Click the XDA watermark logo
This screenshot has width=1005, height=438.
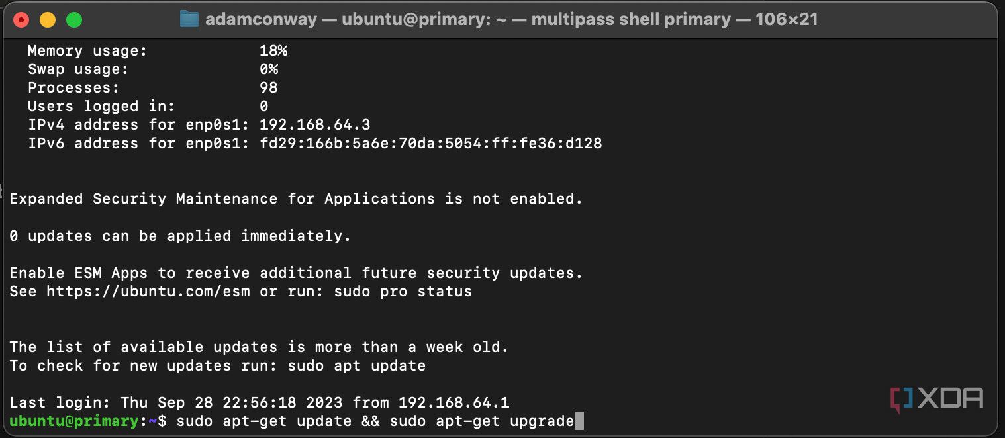(936, 398)
